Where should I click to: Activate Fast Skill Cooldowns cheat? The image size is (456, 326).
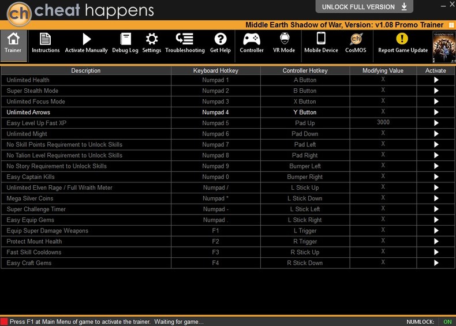pos(436,252)
